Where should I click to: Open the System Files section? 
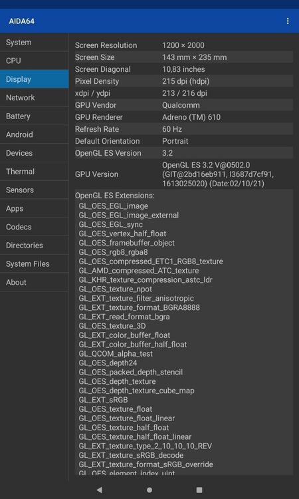point(35,264)
